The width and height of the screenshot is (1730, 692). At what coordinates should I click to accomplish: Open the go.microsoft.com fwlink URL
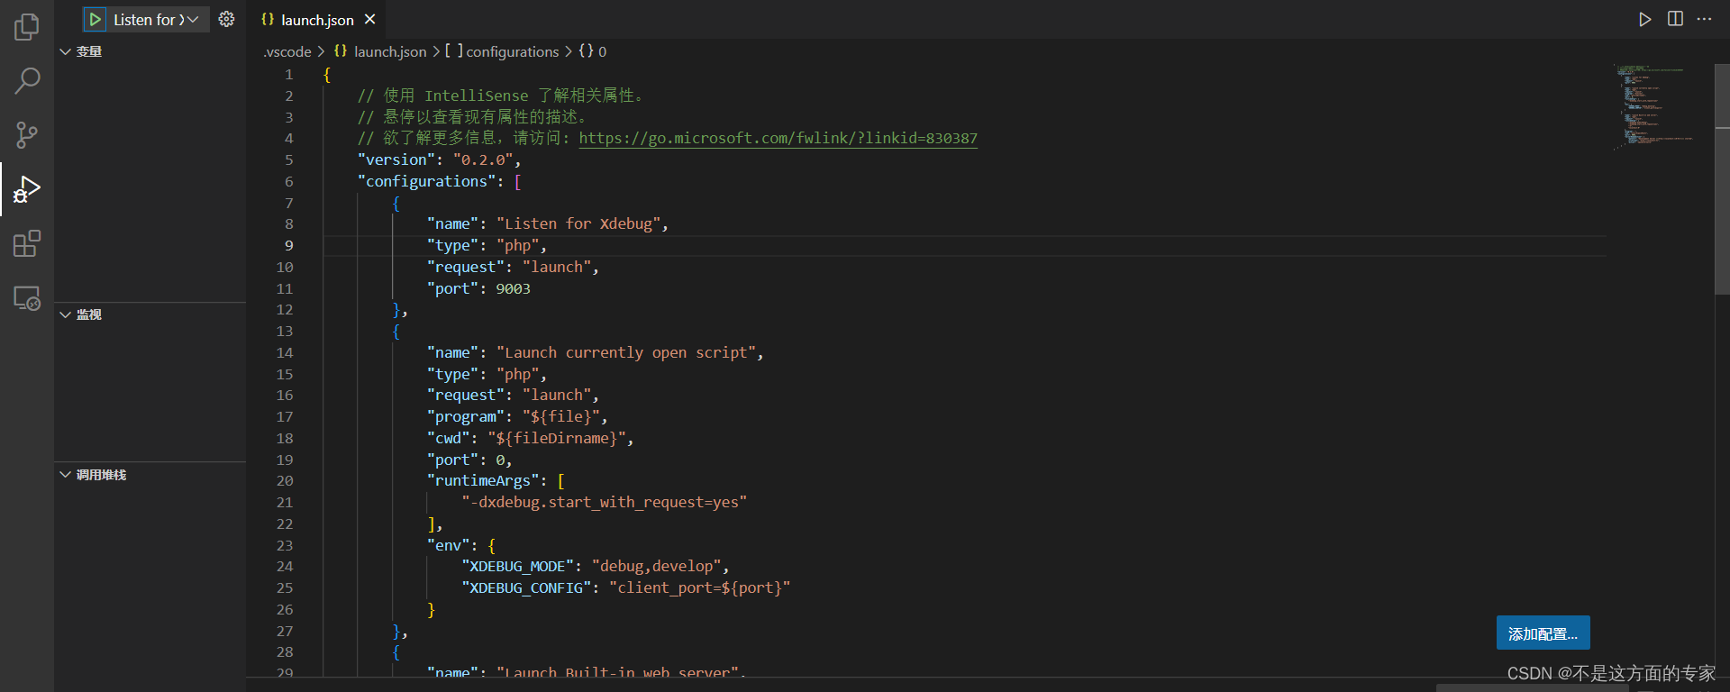[778, 138]
